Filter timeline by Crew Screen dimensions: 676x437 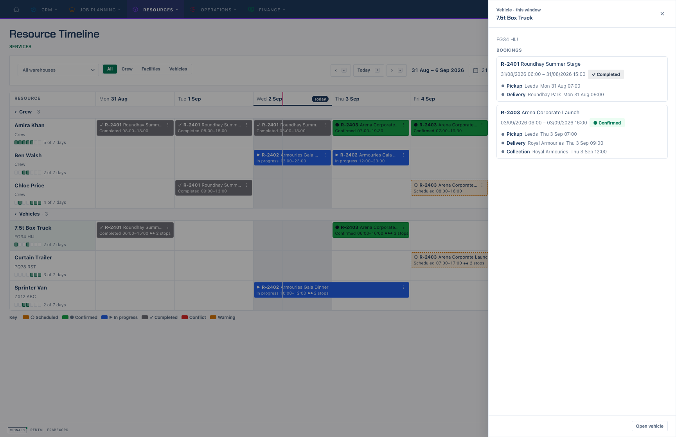(127, 69)
